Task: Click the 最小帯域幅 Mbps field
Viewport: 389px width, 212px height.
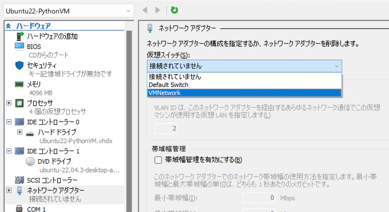Action: pos(259,198)
